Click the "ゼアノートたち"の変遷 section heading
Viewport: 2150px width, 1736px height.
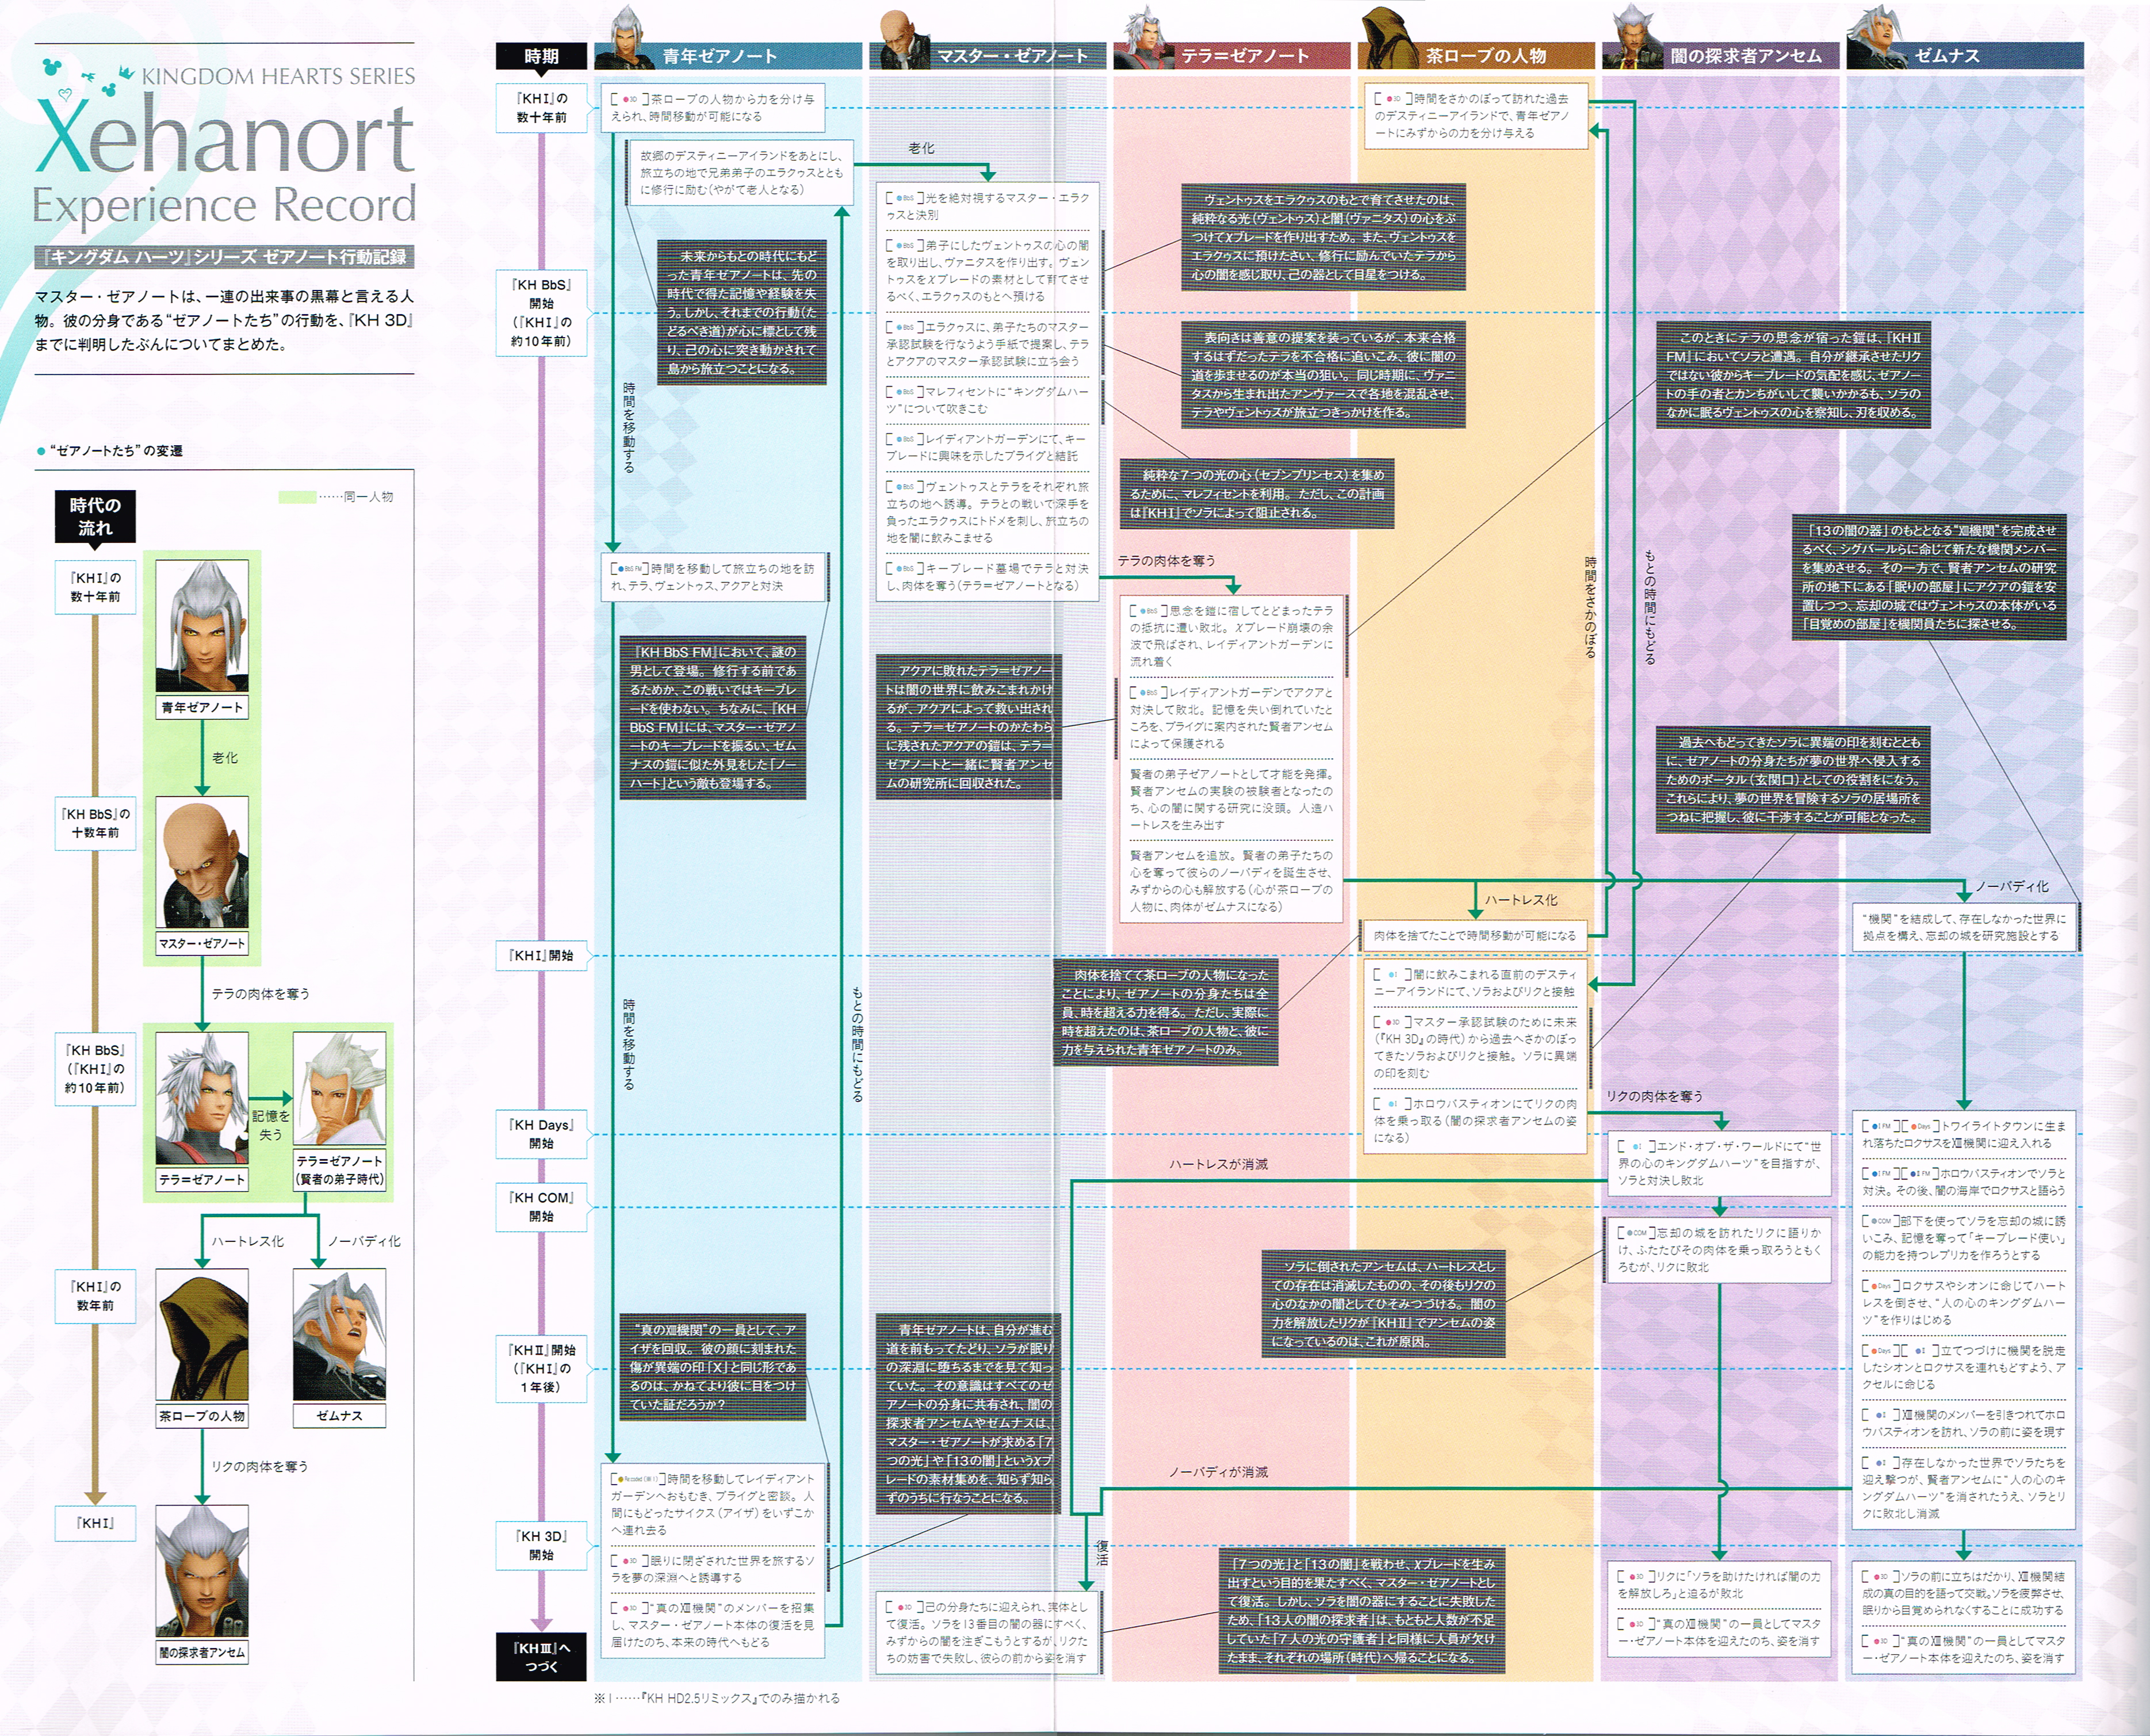[116, 451]
